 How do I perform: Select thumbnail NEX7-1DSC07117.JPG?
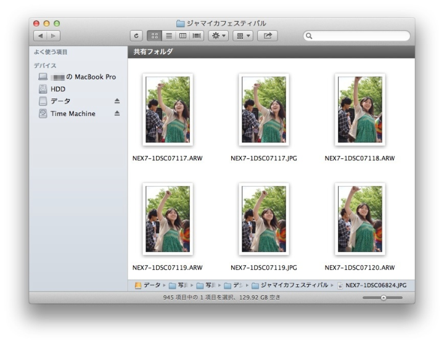pyautogui.click(x=263, y=110)
